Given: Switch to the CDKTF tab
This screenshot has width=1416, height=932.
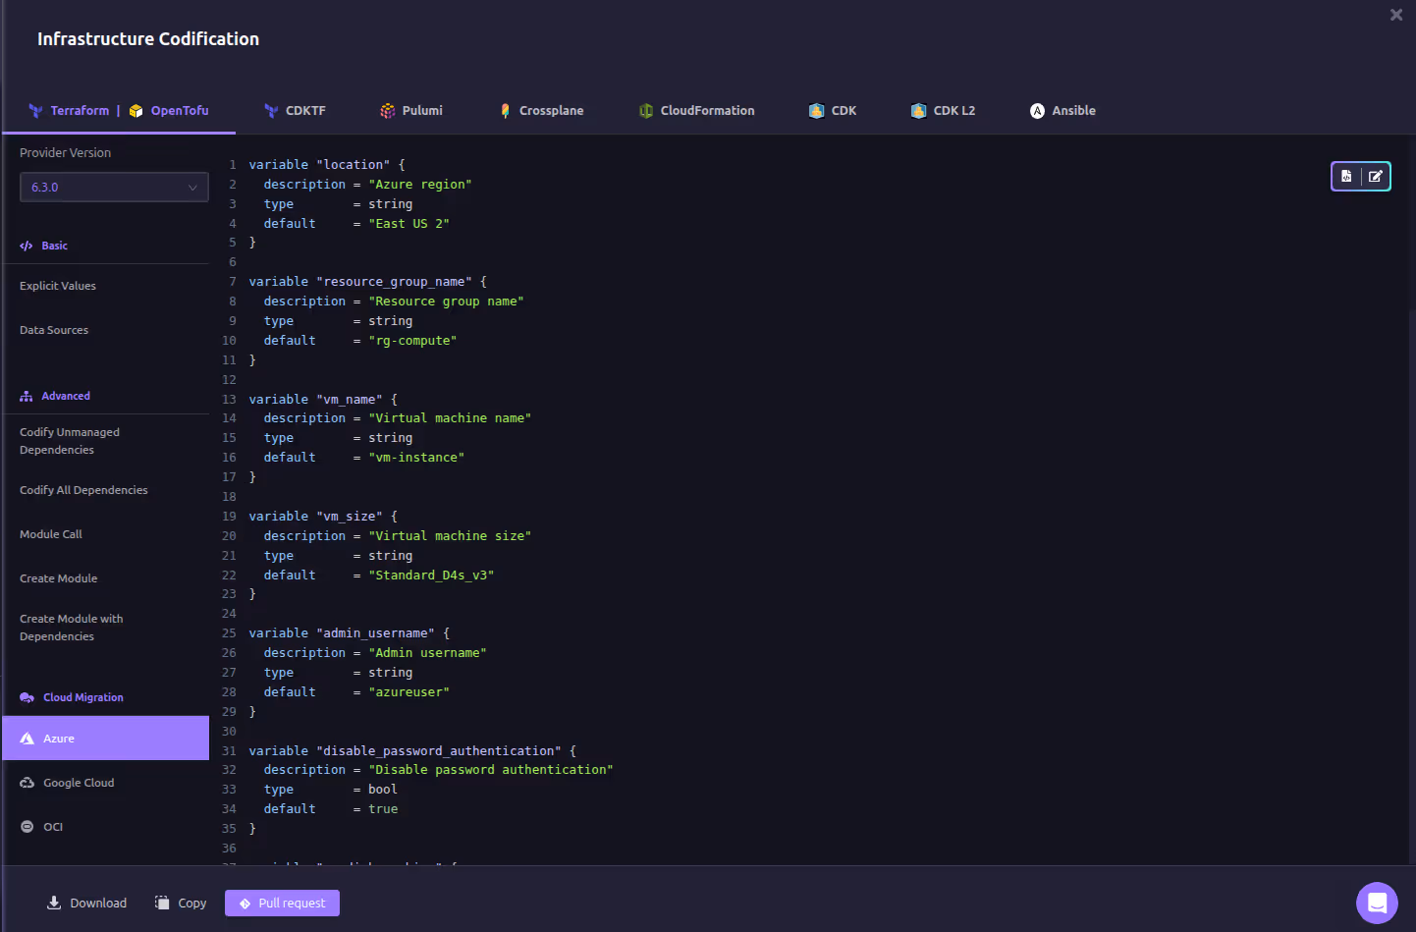Looking at the screenshot, I should pyautogui.click(x=295, y=111).
